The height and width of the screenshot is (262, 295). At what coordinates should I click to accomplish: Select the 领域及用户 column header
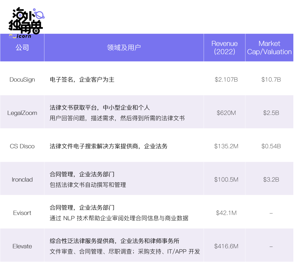(x=124, y=48)
